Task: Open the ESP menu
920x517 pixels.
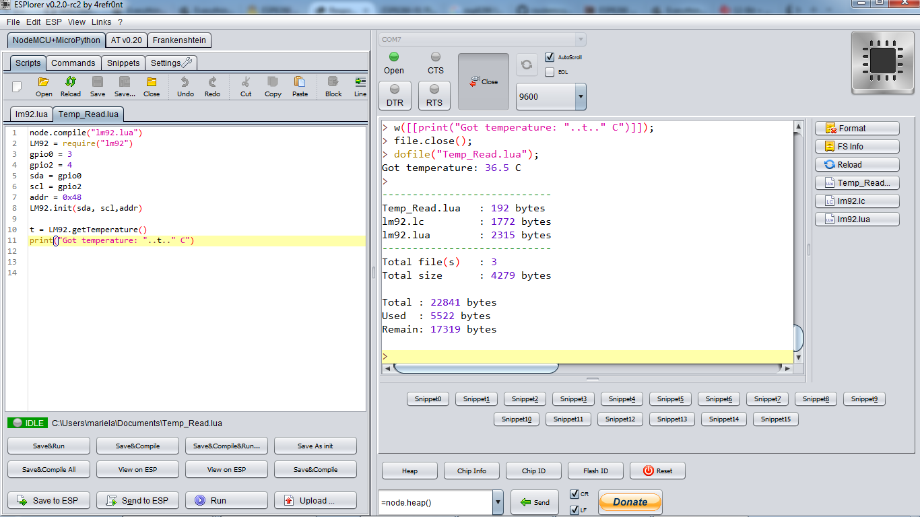Action: 54,22
